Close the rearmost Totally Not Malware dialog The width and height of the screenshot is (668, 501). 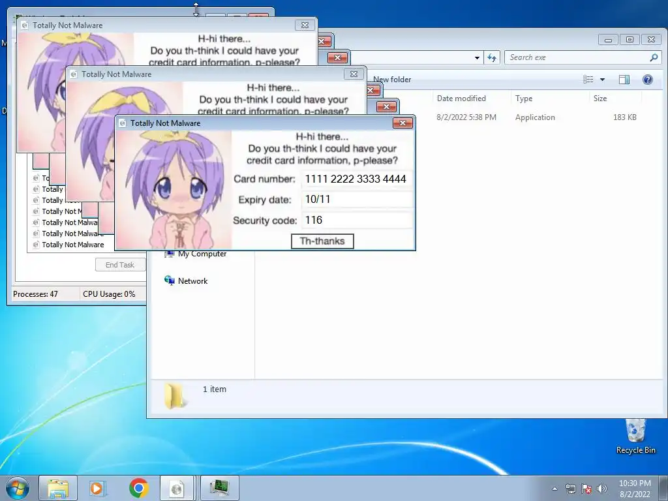[x=305, y=25]
